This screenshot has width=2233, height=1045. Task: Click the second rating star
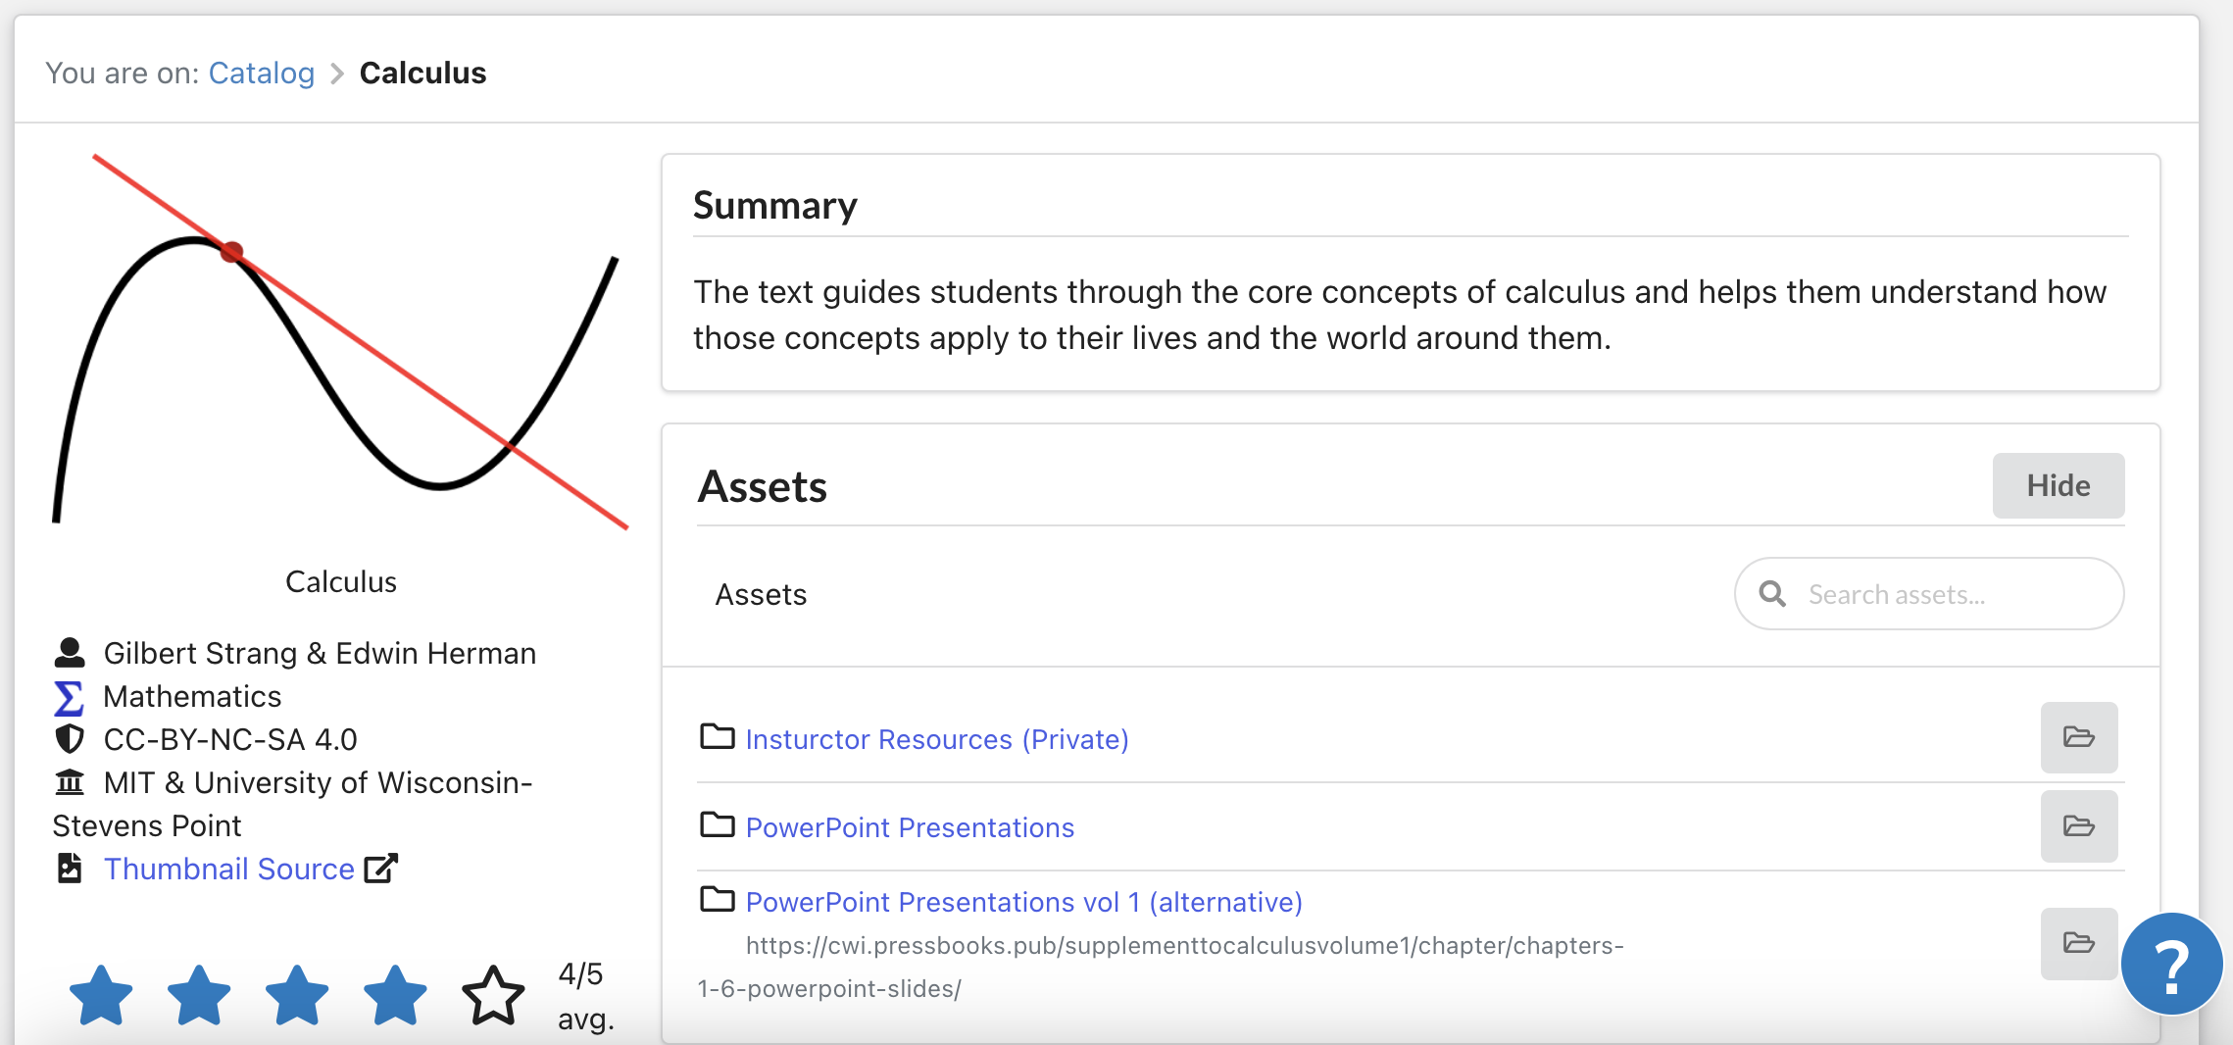pyautogui.click(x=199, y=995)
